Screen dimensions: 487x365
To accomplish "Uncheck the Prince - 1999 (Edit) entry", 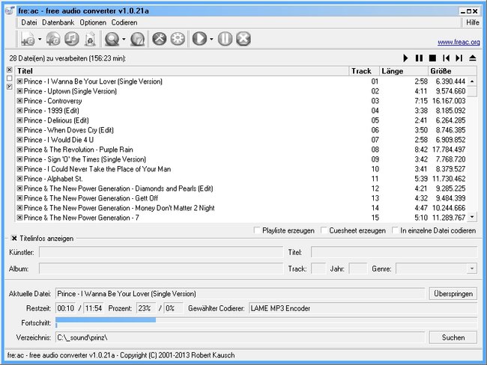I will 19,111.
